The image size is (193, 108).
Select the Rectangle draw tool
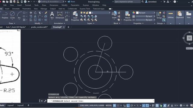[x=24, y=13]
